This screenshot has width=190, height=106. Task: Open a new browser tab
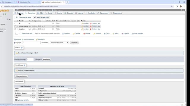67,2
